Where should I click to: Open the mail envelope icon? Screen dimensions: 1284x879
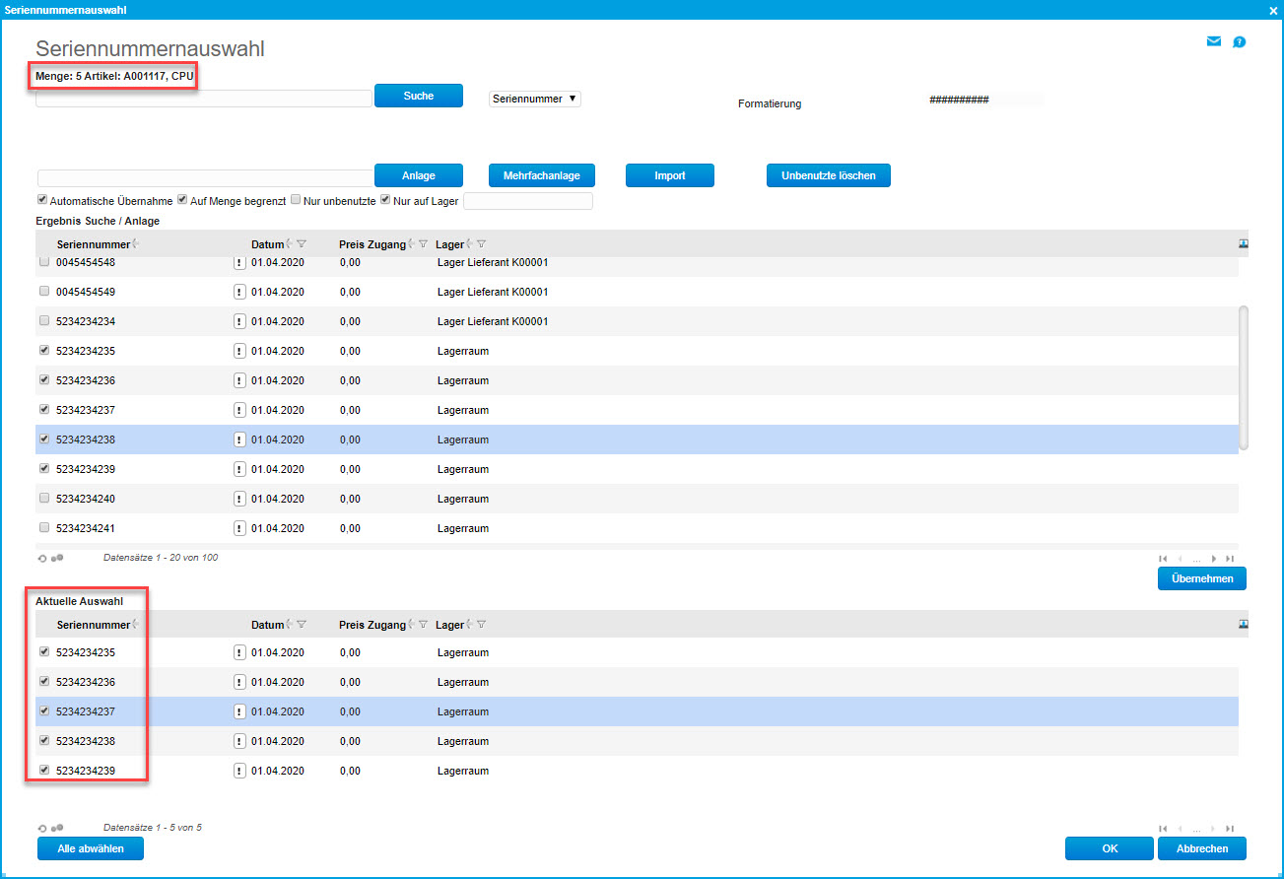(x=1214, y=41)
